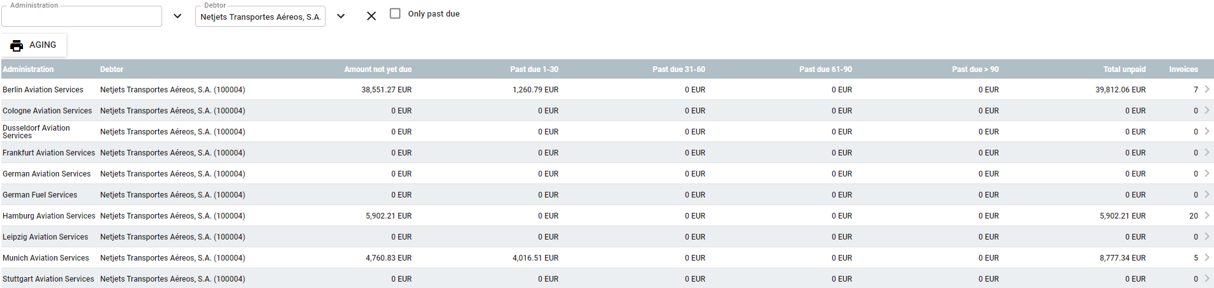1214x288 pixels.
Task: Expand the Administration dropdown arrow
Action: coord(177,16)
